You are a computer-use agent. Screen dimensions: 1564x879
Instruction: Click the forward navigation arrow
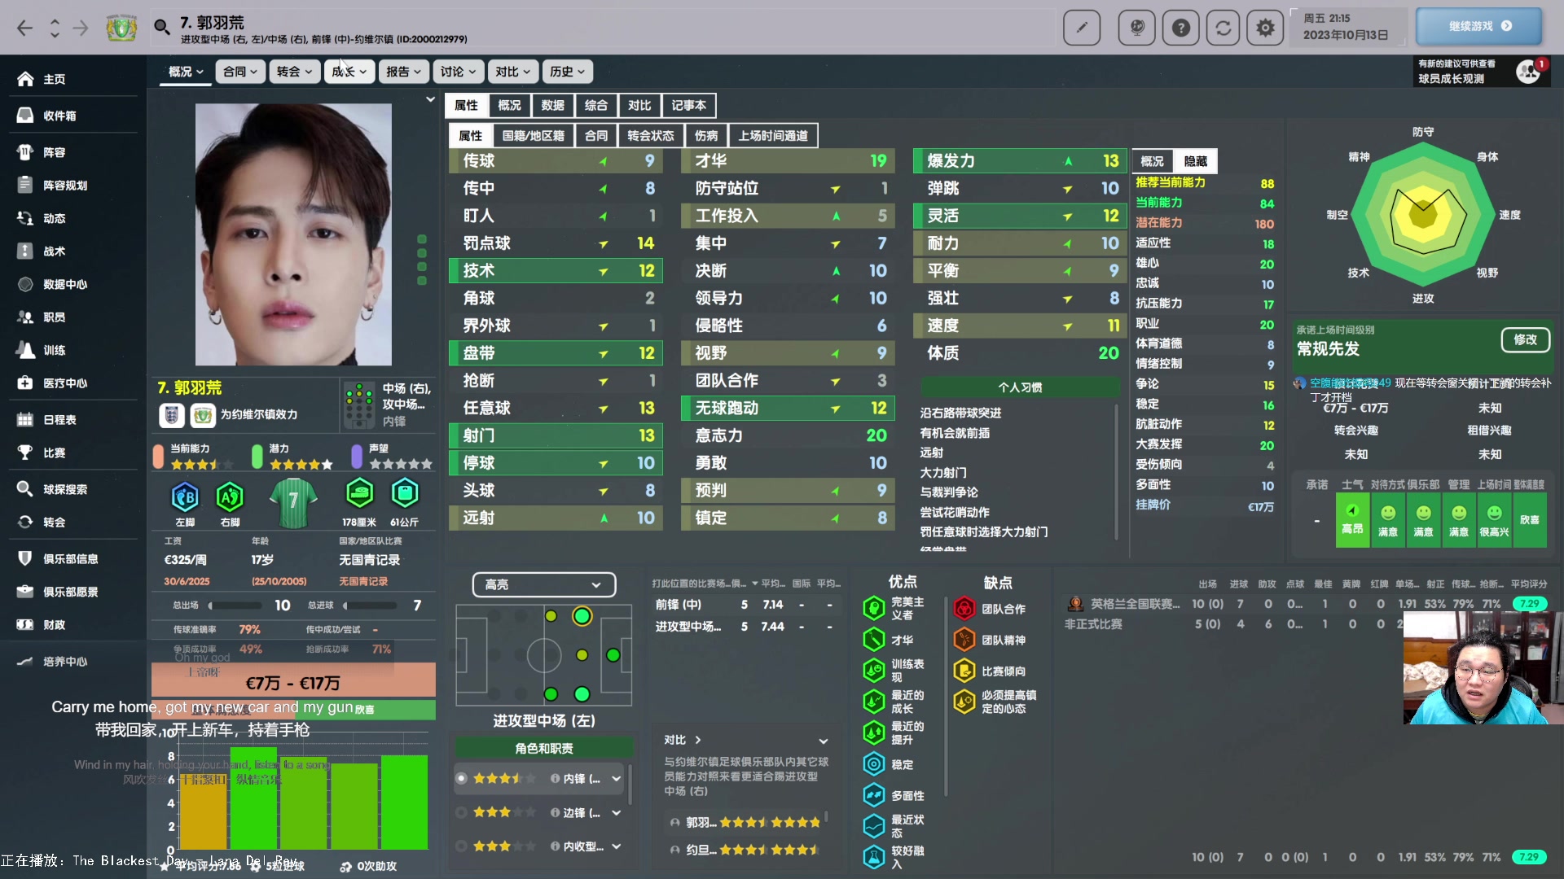pos(81,28)
